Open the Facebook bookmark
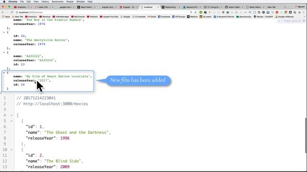Image resolution: width=307 pixels, height=172 pixels. tap(164, 17)
